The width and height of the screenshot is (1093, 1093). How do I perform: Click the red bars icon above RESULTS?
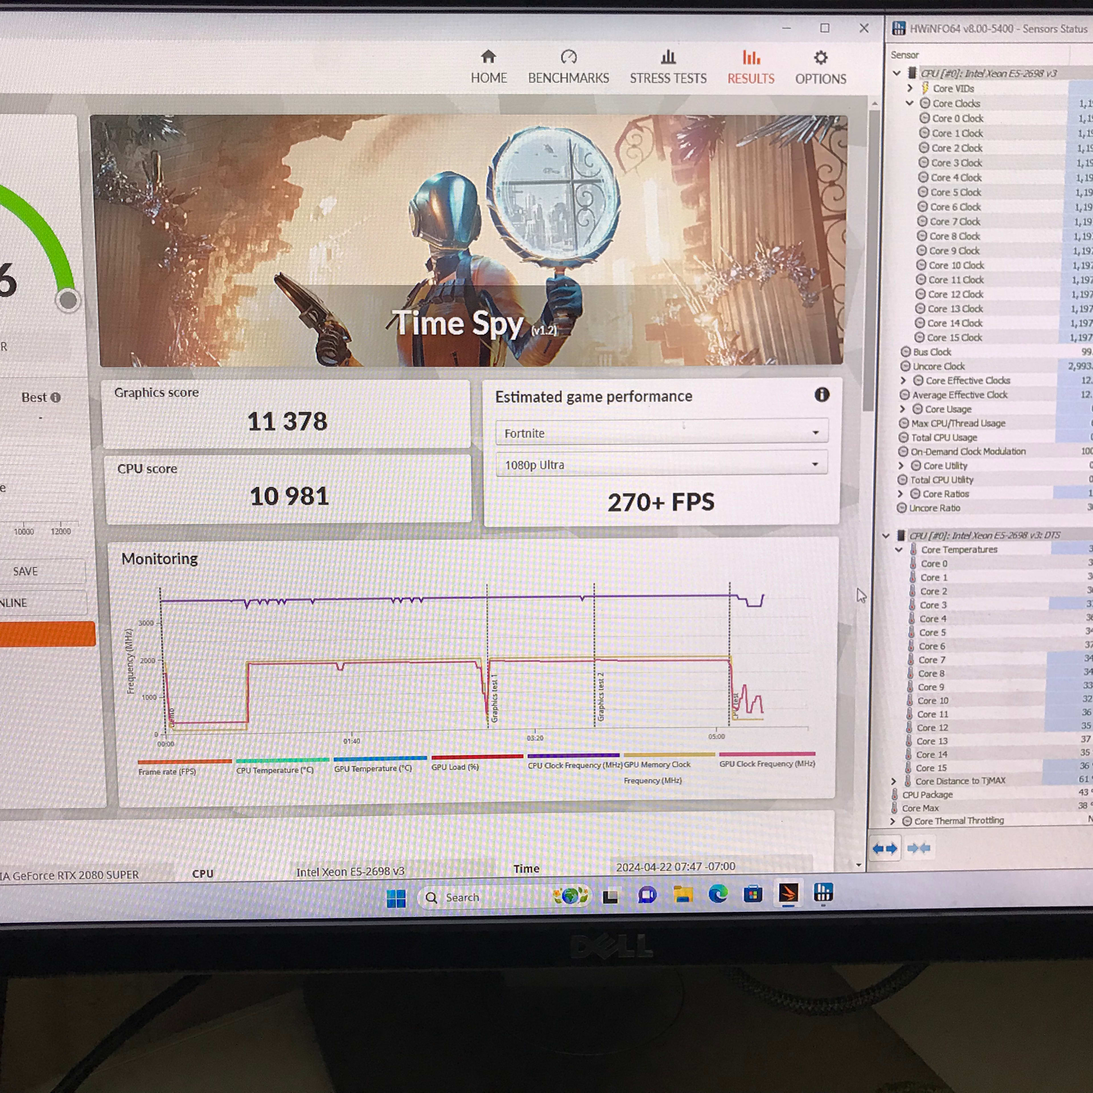click(751, 57)
